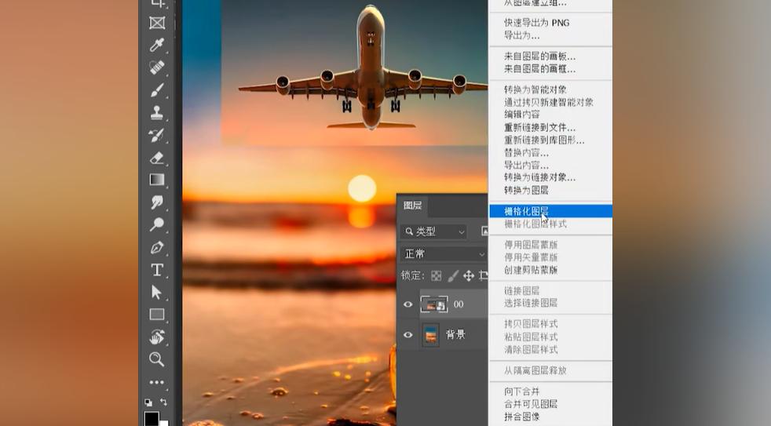Click 从隔离图层释放 menu entry
The image size is (771, 426).
(535, 370)
